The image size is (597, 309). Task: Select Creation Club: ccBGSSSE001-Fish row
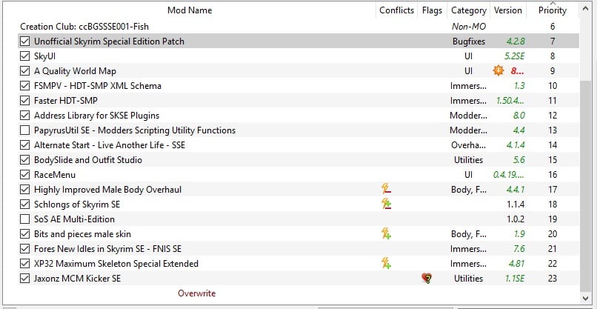[x=298, y=26]
